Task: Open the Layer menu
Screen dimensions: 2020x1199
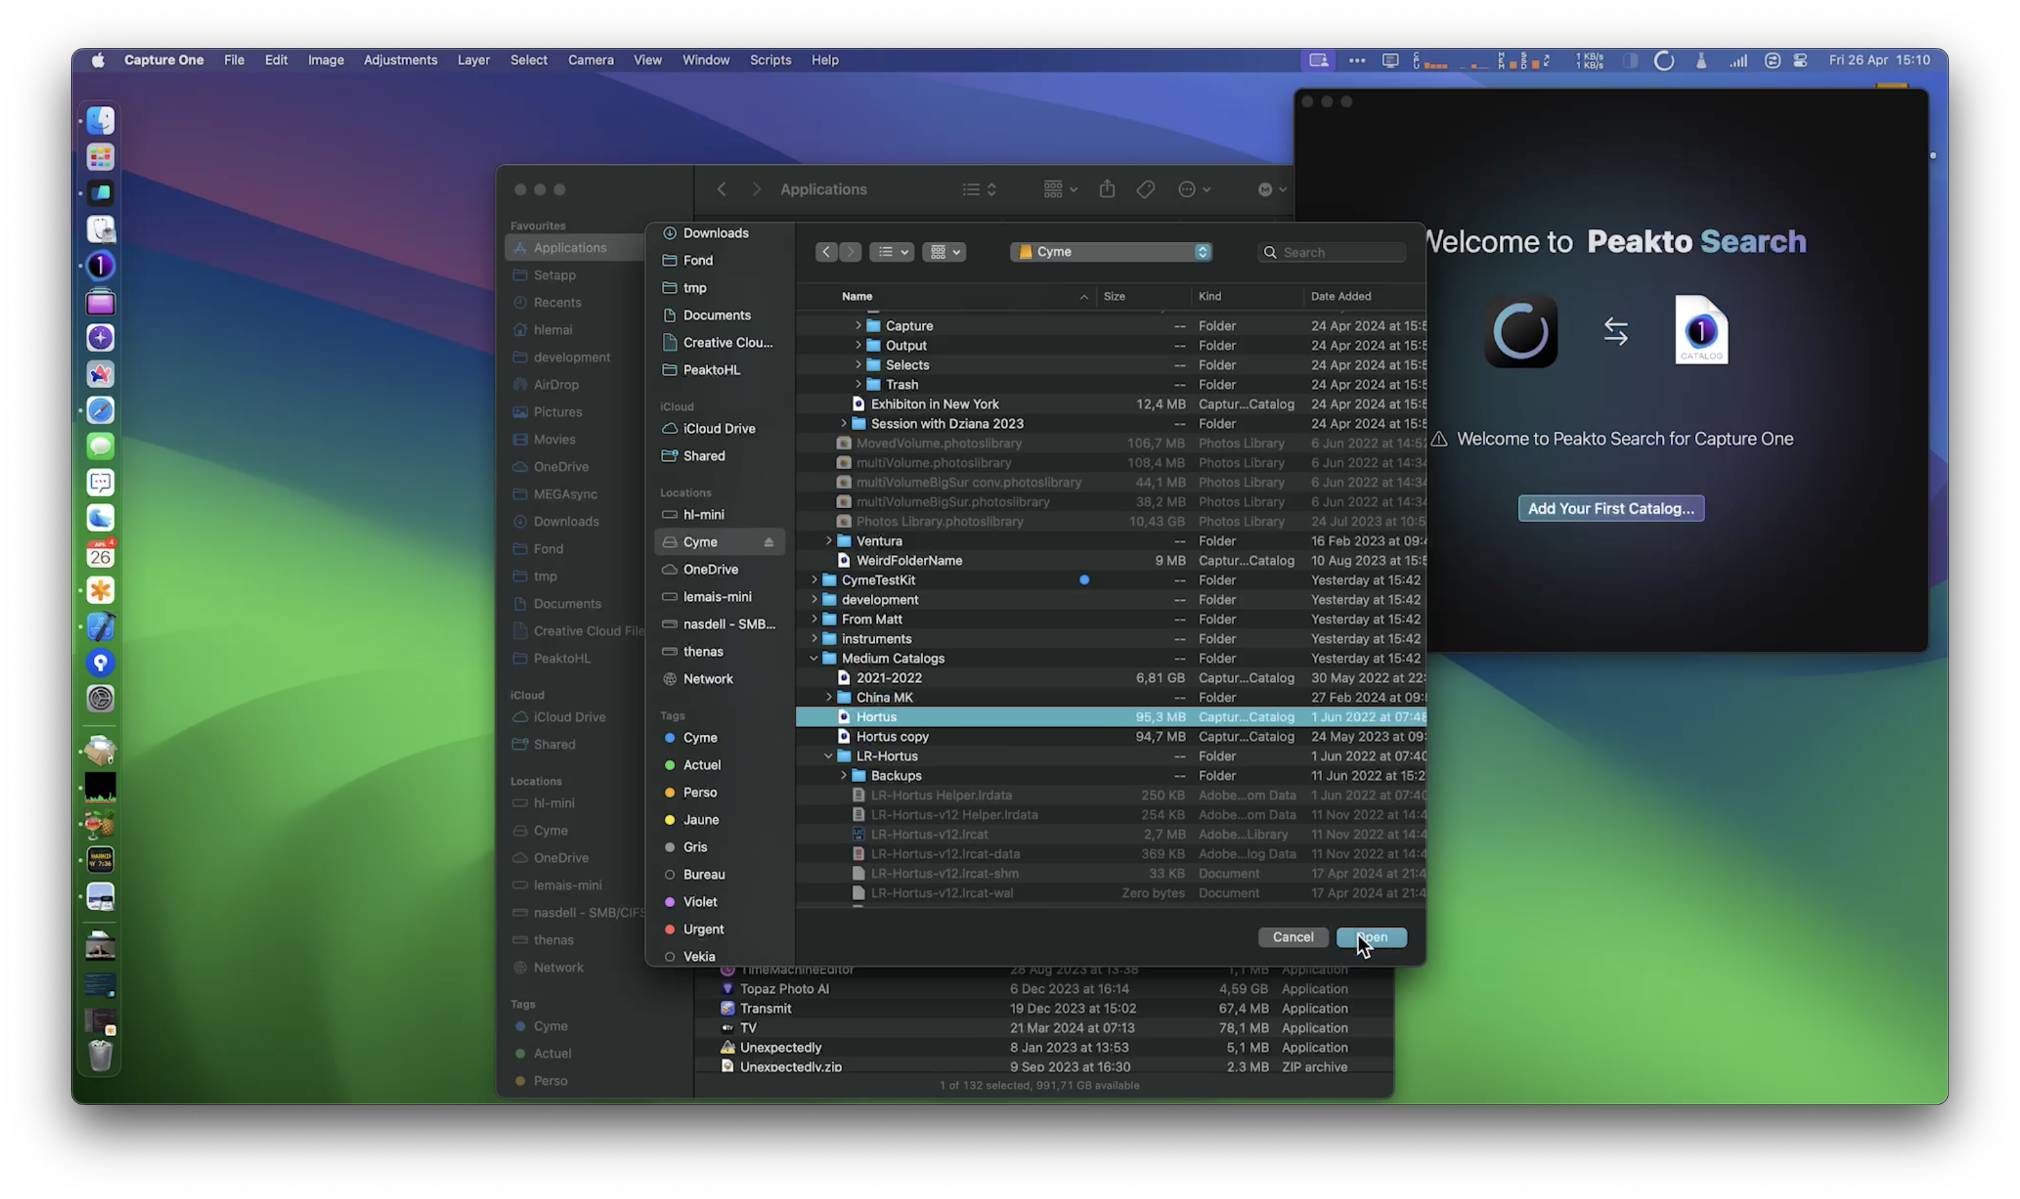Action: 473,60
